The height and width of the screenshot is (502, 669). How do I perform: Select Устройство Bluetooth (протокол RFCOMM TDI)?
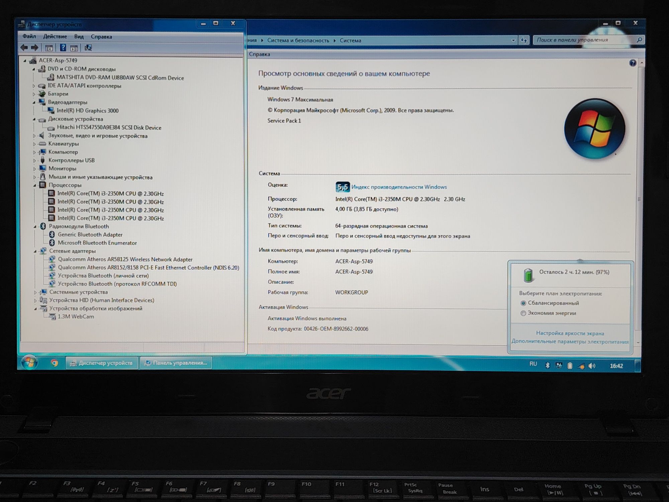tap(117, 284)
